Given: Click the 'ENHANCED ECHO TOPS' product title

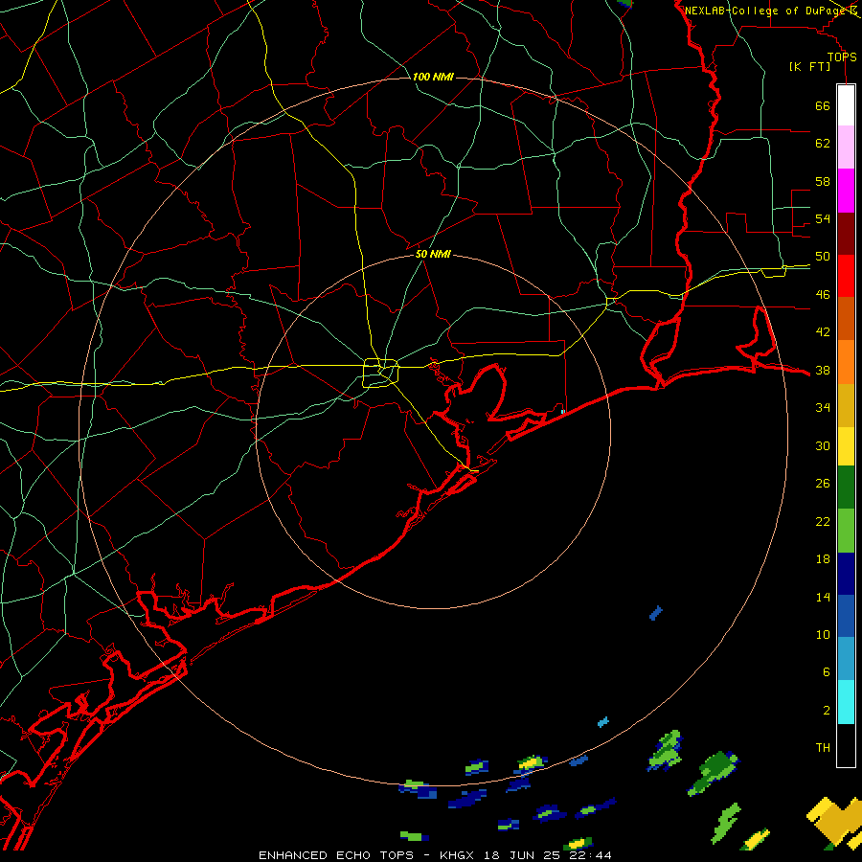Looking at the screenshot, I should coord(336,855).
